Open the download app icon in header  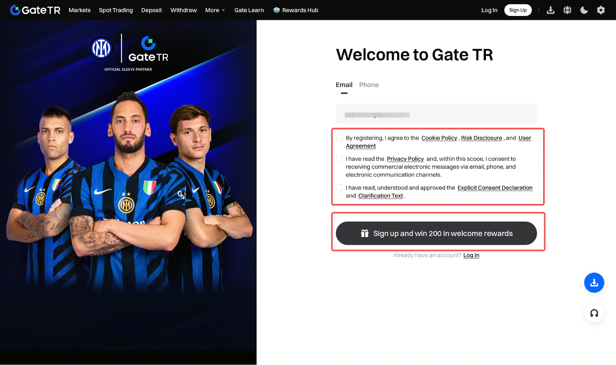[550, 10]
